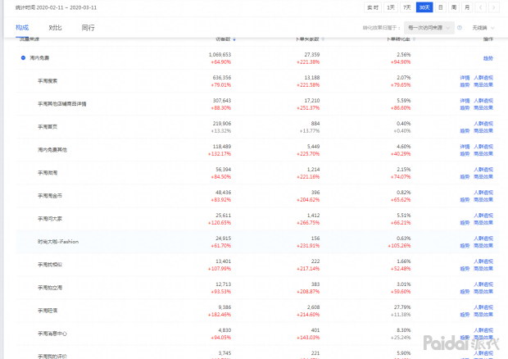508x359 pixels.
Task: Switch to the 对比 tab
Action: (55, 28)
